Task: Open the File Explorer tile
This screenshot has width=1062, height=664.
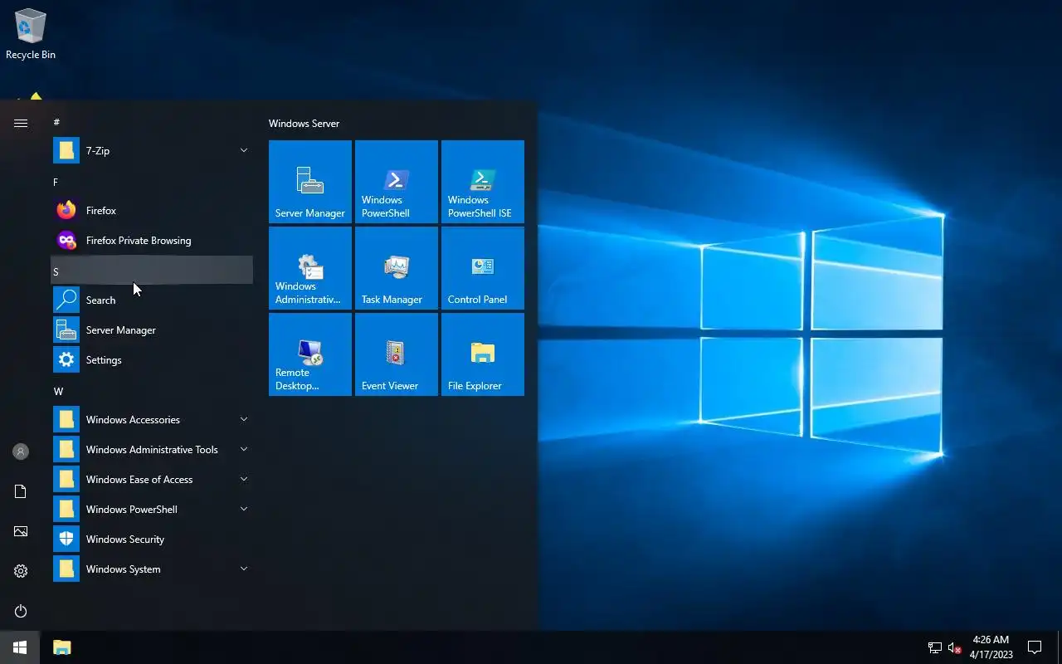Action: click(483, 354)
